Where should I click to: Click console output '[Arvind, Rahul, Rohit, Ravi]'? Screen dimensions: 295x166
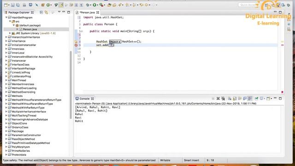click(x=97, y=107)
